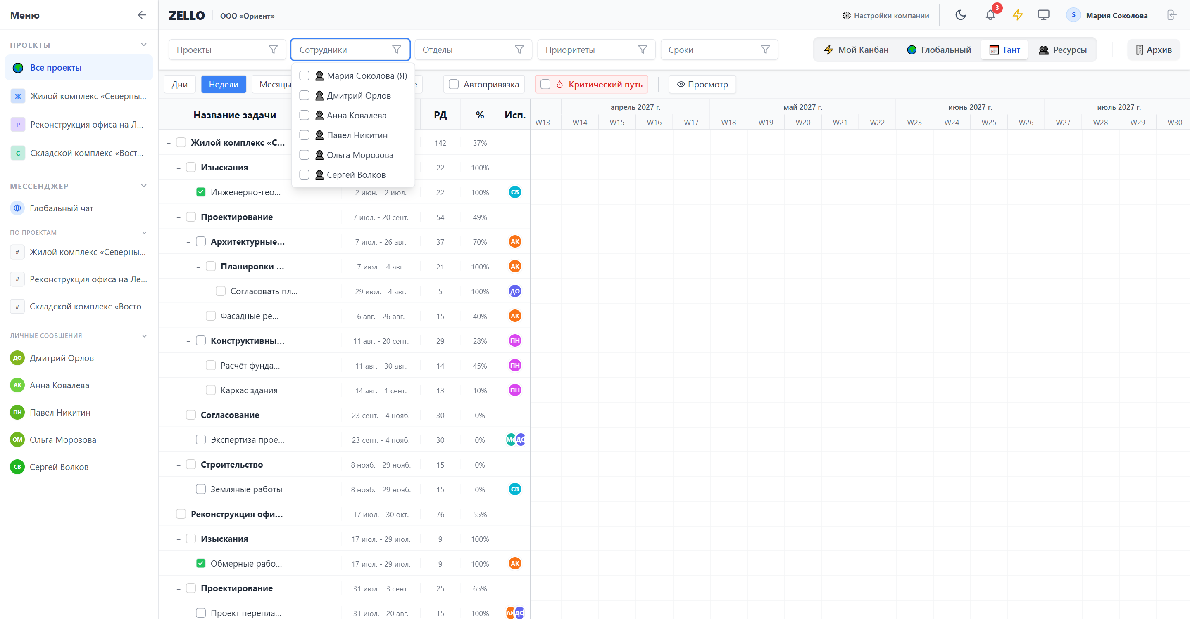
Task: Click the hash icon for Складской комплекс chat
Action: (17, 306)
